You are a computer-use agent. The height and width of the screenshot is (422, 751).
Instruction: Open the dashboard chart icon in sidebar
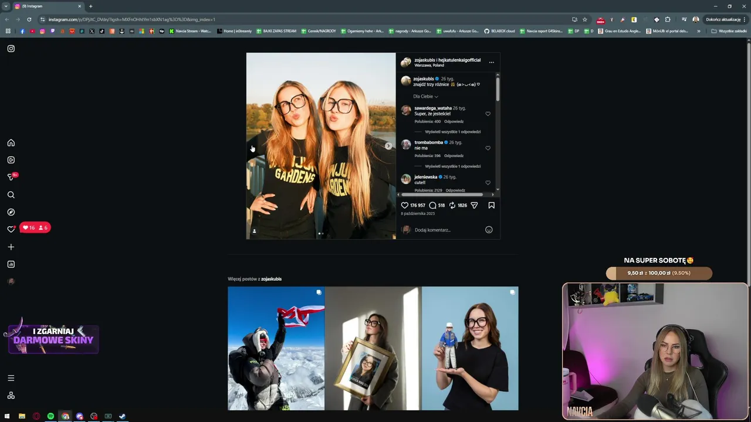click(11, 264)
